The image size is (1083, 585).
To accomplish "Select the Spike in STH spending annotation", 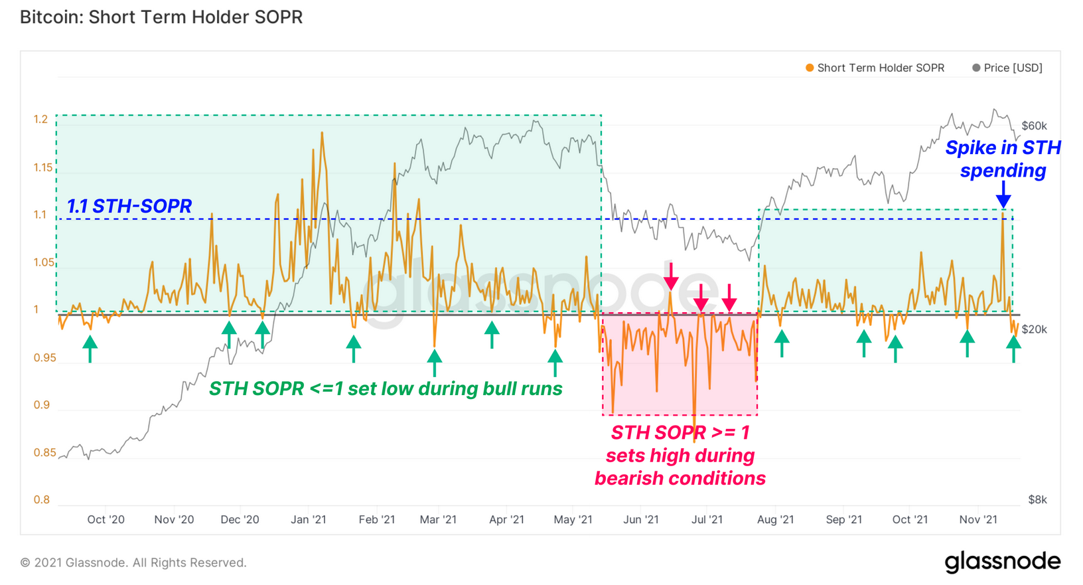I will pyautogui.click(x=1003, y=159).
